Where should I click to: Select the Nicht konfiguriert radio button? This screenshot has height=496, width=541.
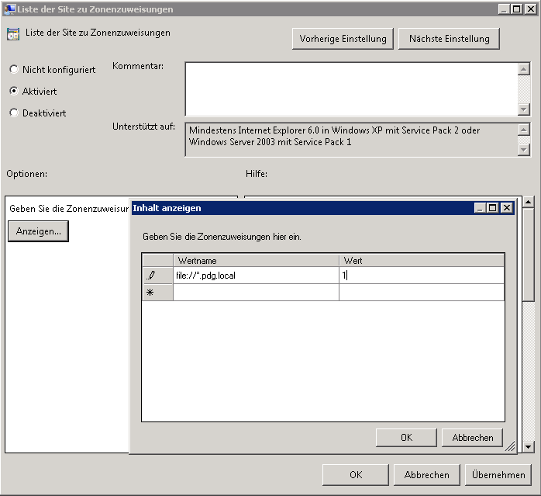(x=13, y=70)
